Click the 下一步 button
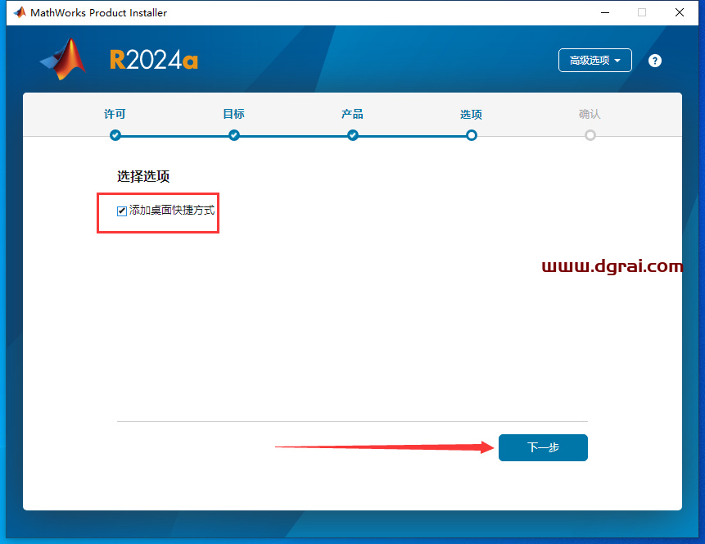 click(x=543, y=447)
